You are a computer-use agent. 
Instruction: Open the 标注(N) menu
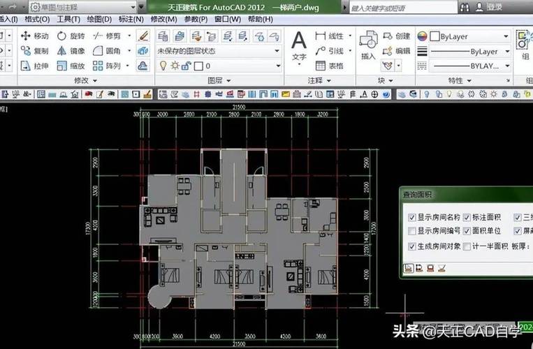click(x=131, y=20)
